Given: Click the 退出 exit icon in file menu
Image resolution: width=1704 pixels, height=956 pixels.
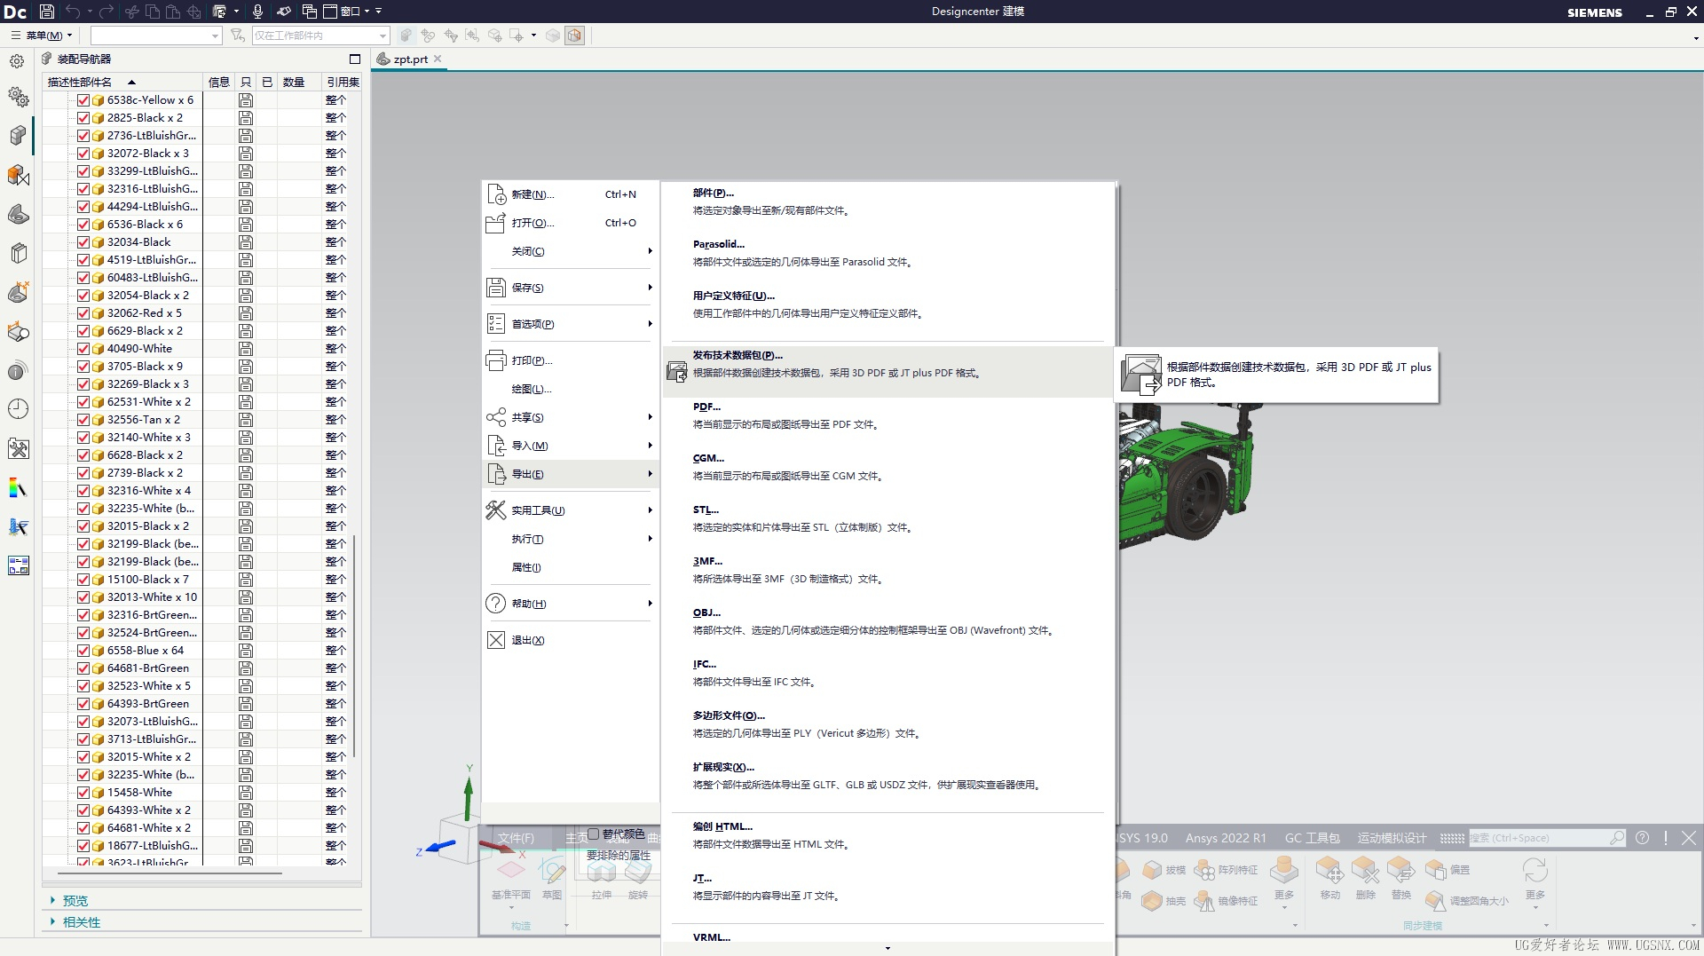Looking at the screenshot, I should pos(496,640).
